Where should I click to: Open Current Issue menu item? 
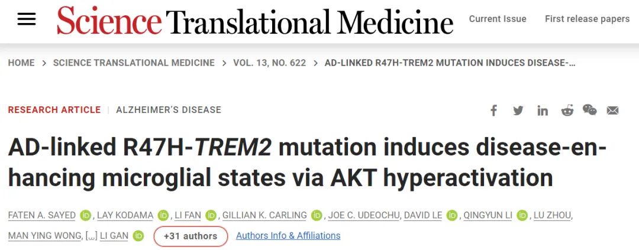coord(498,19)
